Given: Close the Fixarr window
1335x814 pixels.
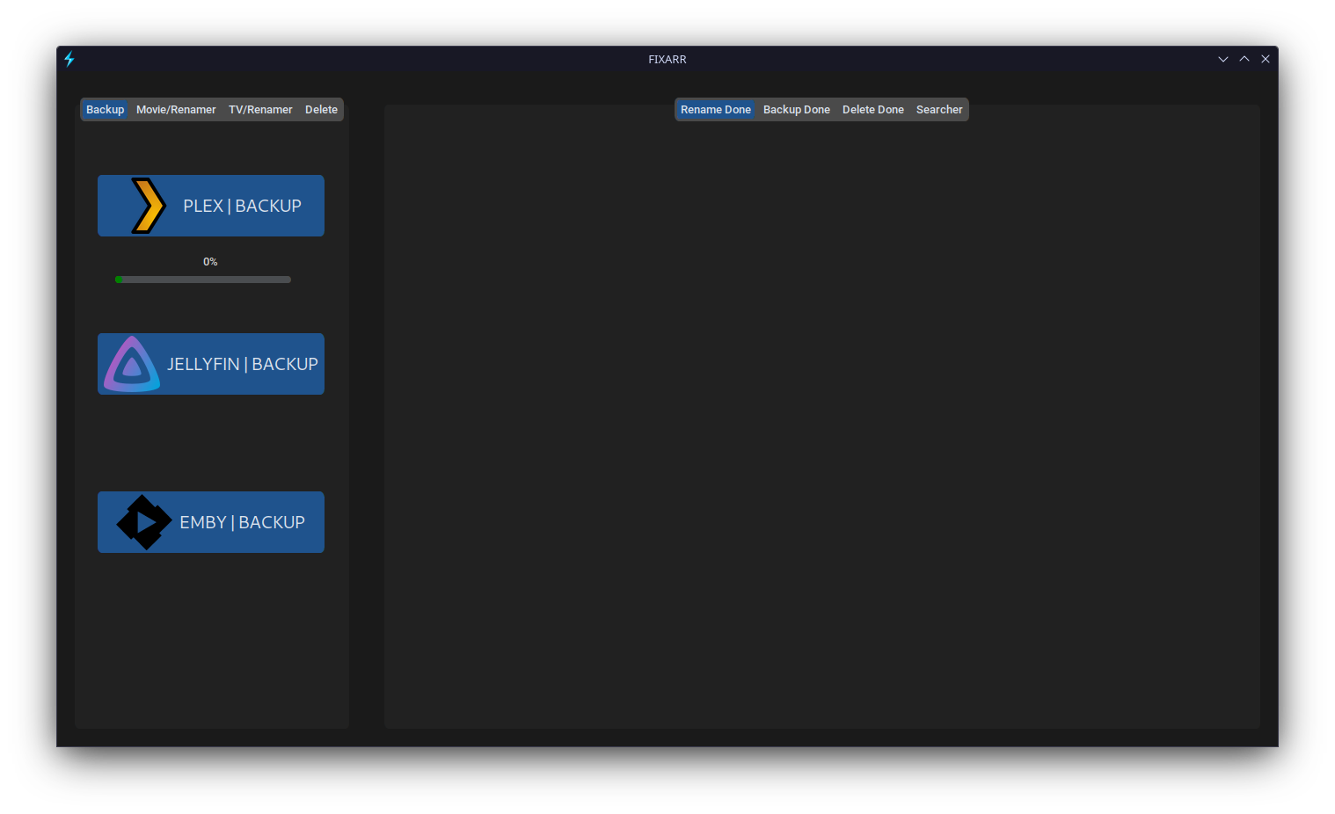Looking at the screenshot, I should click(1266, 59).
